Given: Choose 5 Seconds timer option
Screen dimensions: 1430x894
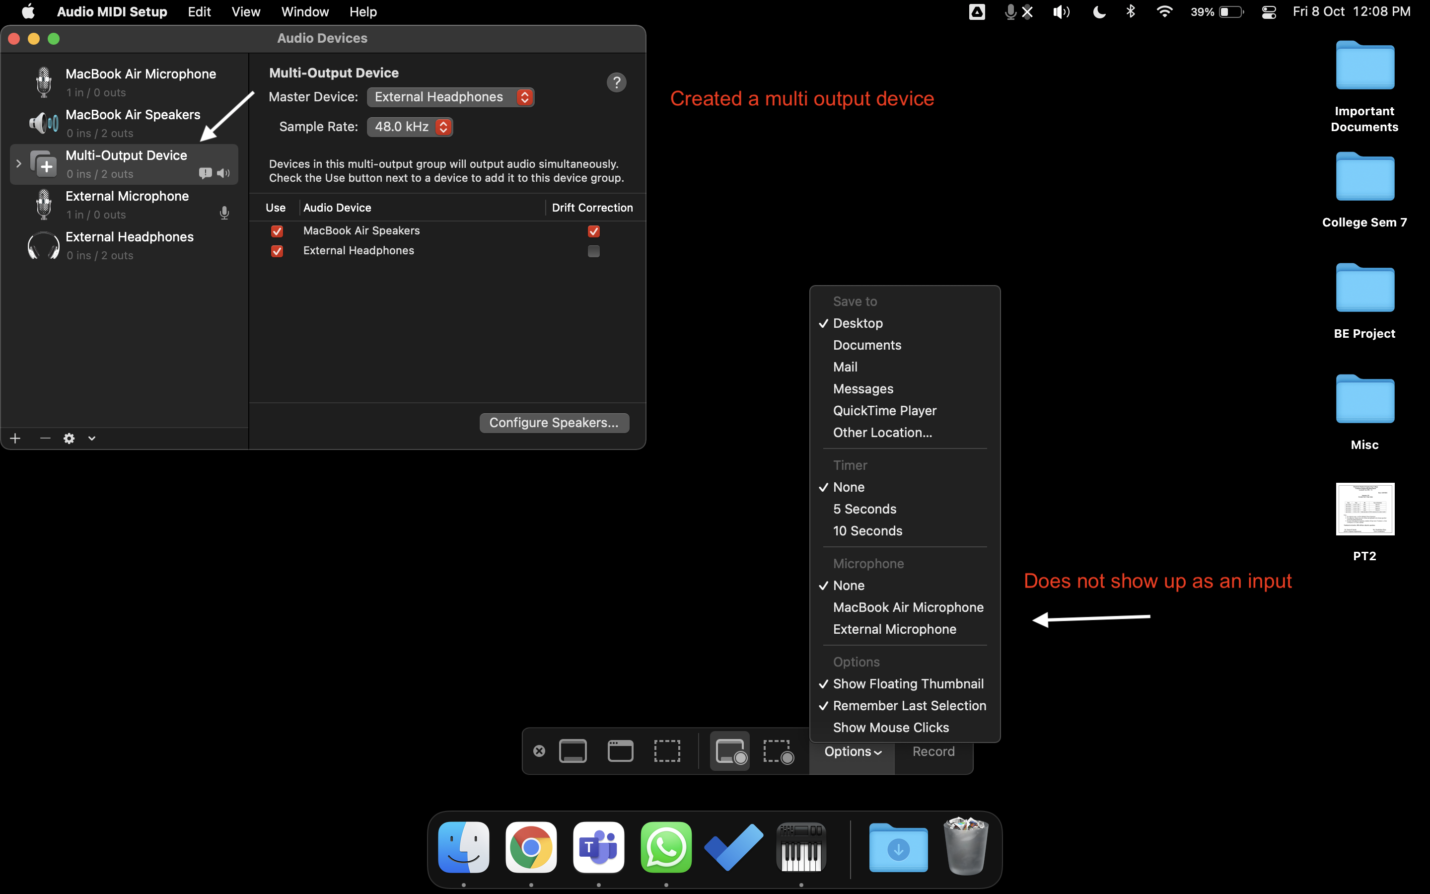Looking at the screenshot, I should point(864,509).
